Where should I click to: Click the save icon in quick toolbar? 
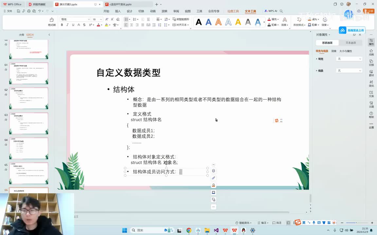click(x=19, y=11)
